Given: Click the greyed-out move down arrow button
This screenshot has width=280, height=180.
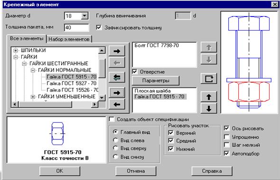Looking at the screenshot, I should pos(209,59).
